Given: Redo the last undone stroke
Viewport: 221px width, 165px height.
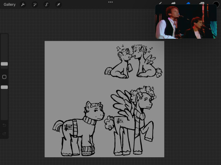Looking at the screenshot, I should click(5, 134).
